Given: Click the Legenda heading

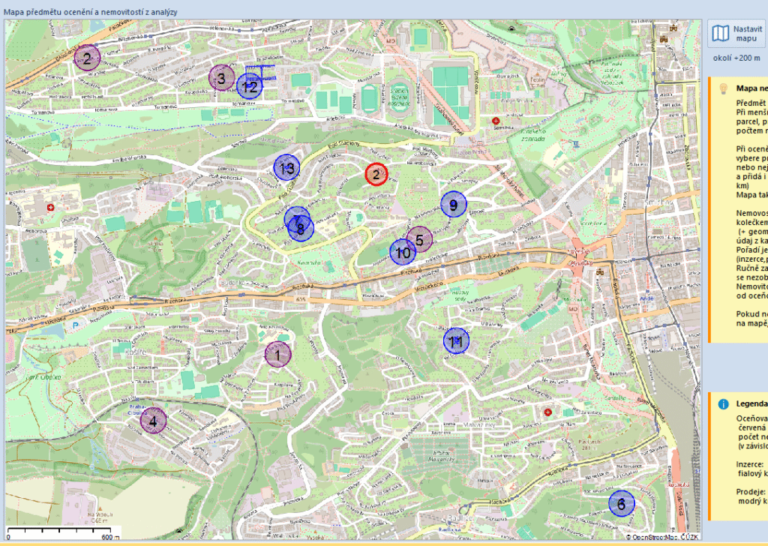Looking at the screenshot, I should [x=751, y=404].
